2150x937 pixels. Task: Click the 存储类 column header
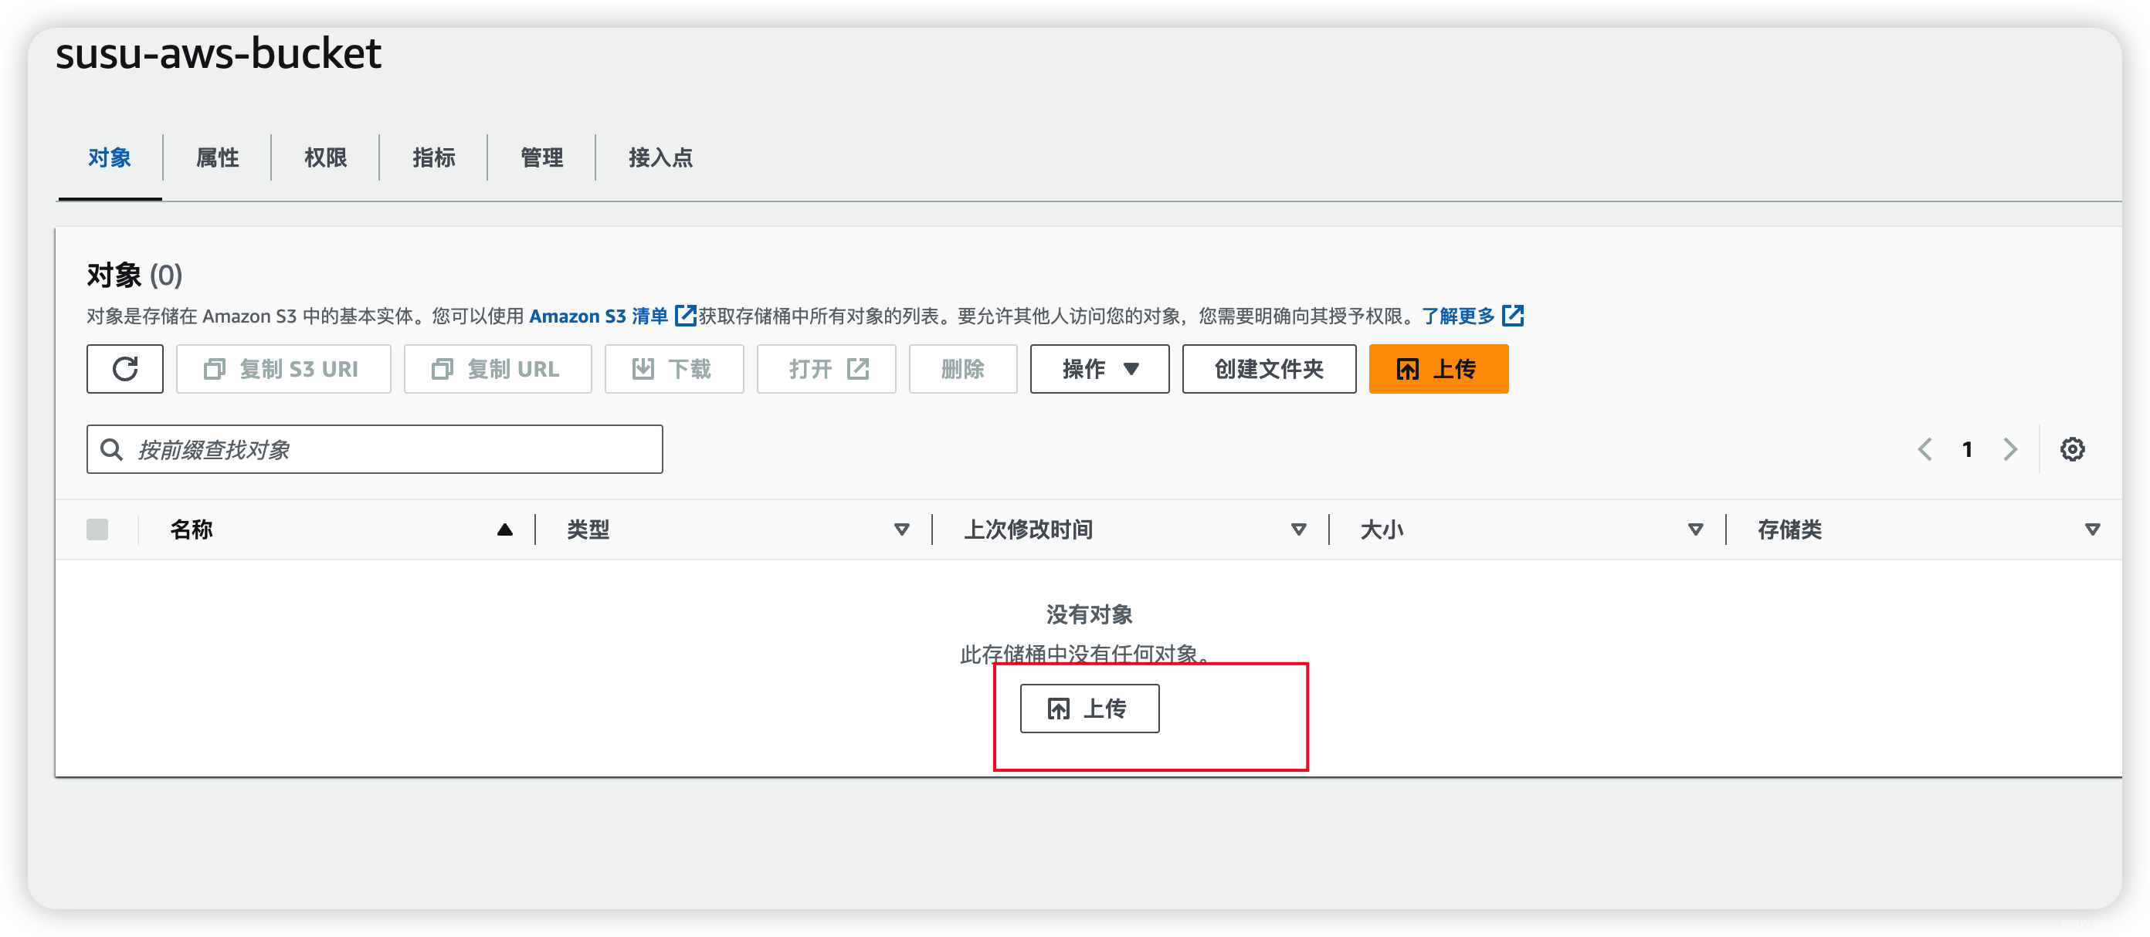pos(1790,529)
